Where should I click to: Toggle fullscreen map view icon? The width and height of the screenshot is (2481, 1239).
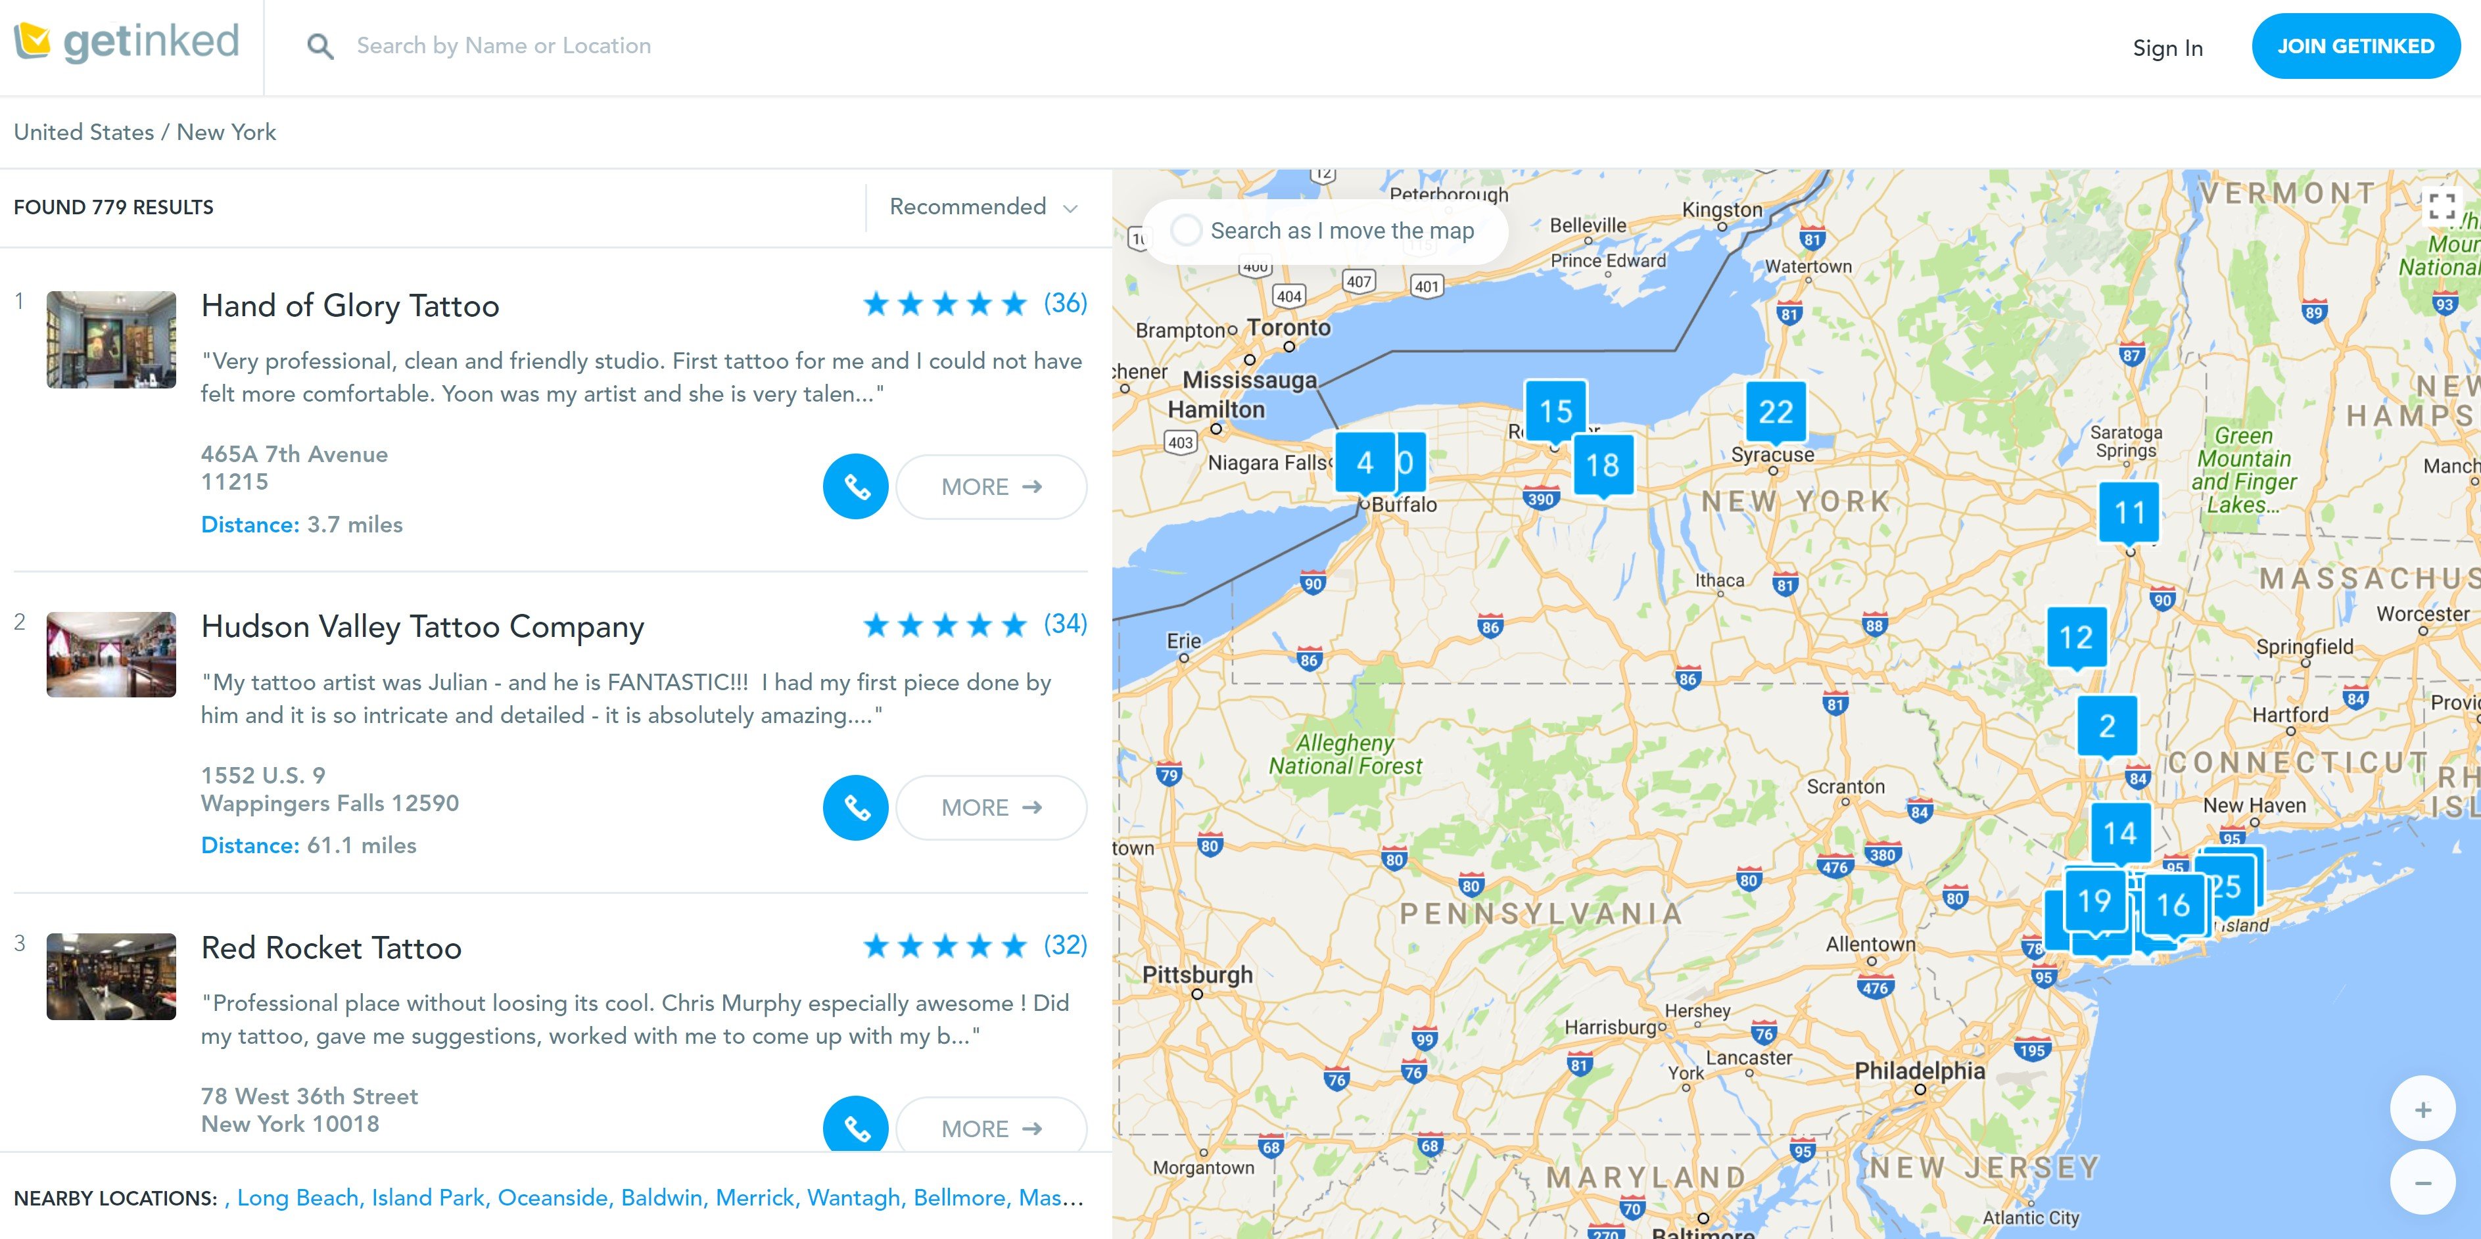coord(2442,205)
